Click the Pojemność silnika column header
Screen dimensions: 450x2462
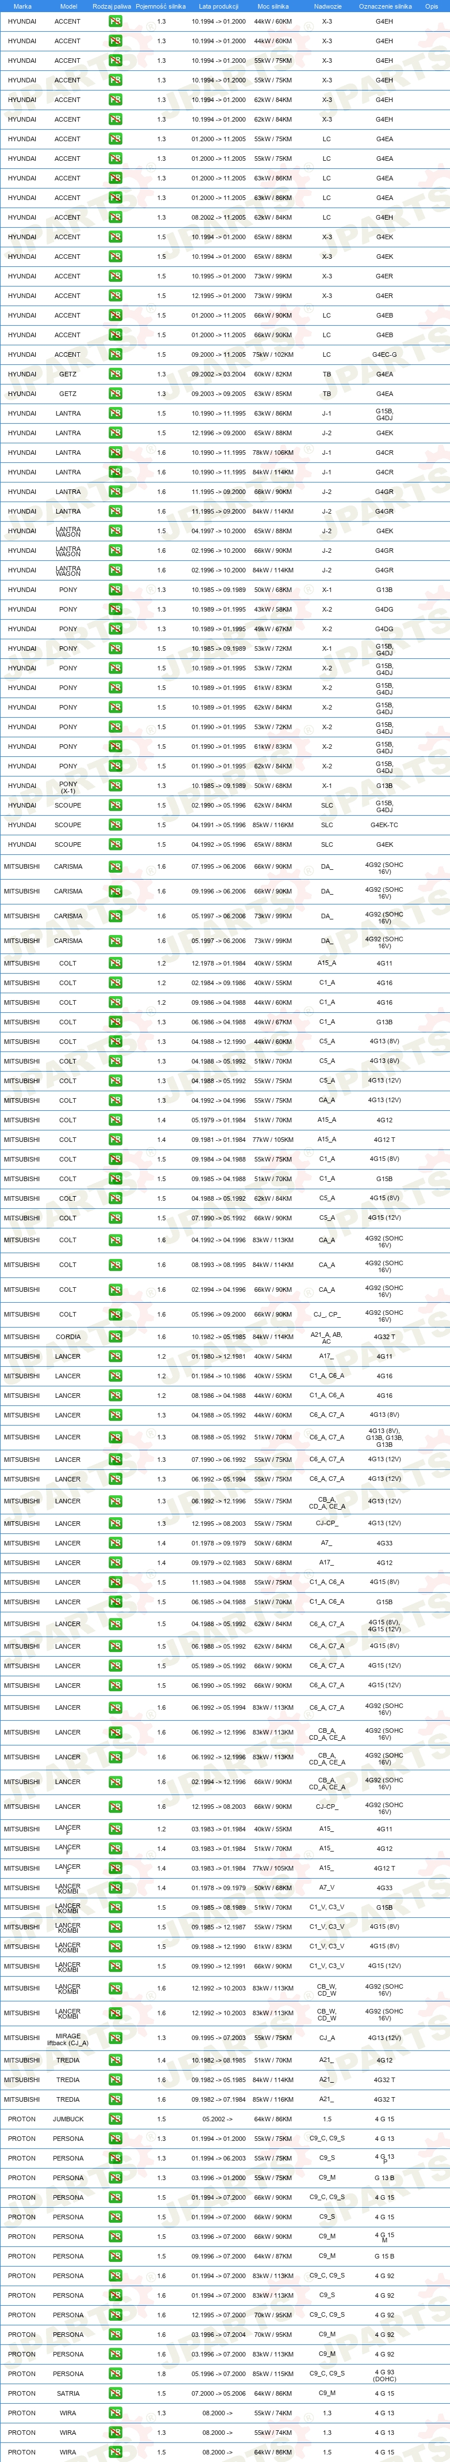coord(160,6)
